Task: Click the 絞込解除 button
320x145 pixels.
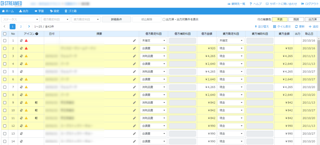Action: pos(147,19)
